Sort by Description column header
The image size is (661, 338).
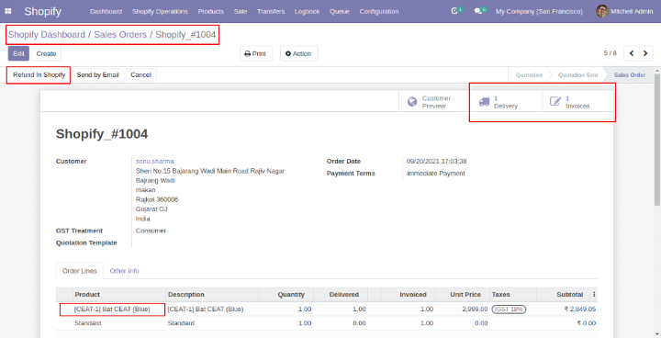click(x=185, y=295)
